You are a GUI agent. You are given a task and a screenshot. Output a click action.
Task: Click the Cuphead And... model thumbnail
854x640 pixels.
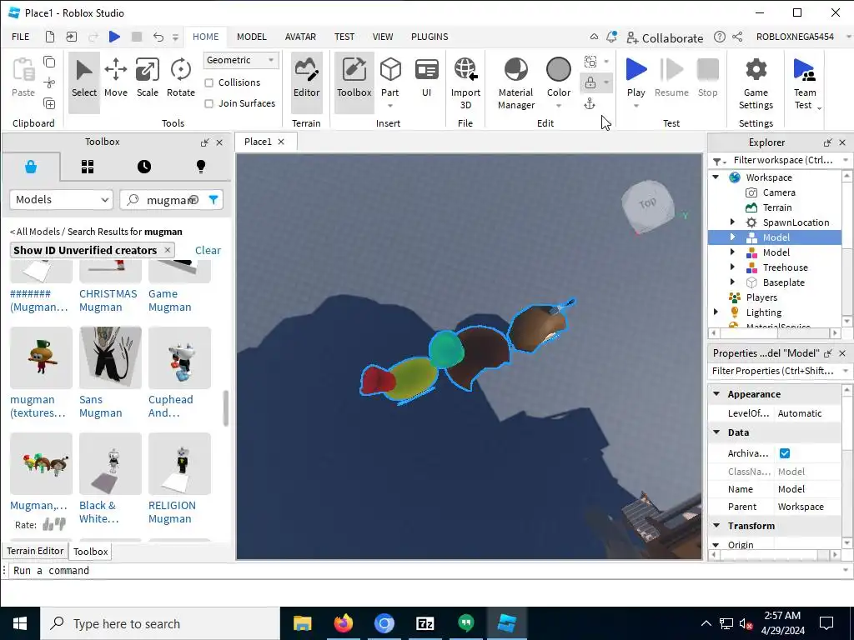(x=180, y=357)
